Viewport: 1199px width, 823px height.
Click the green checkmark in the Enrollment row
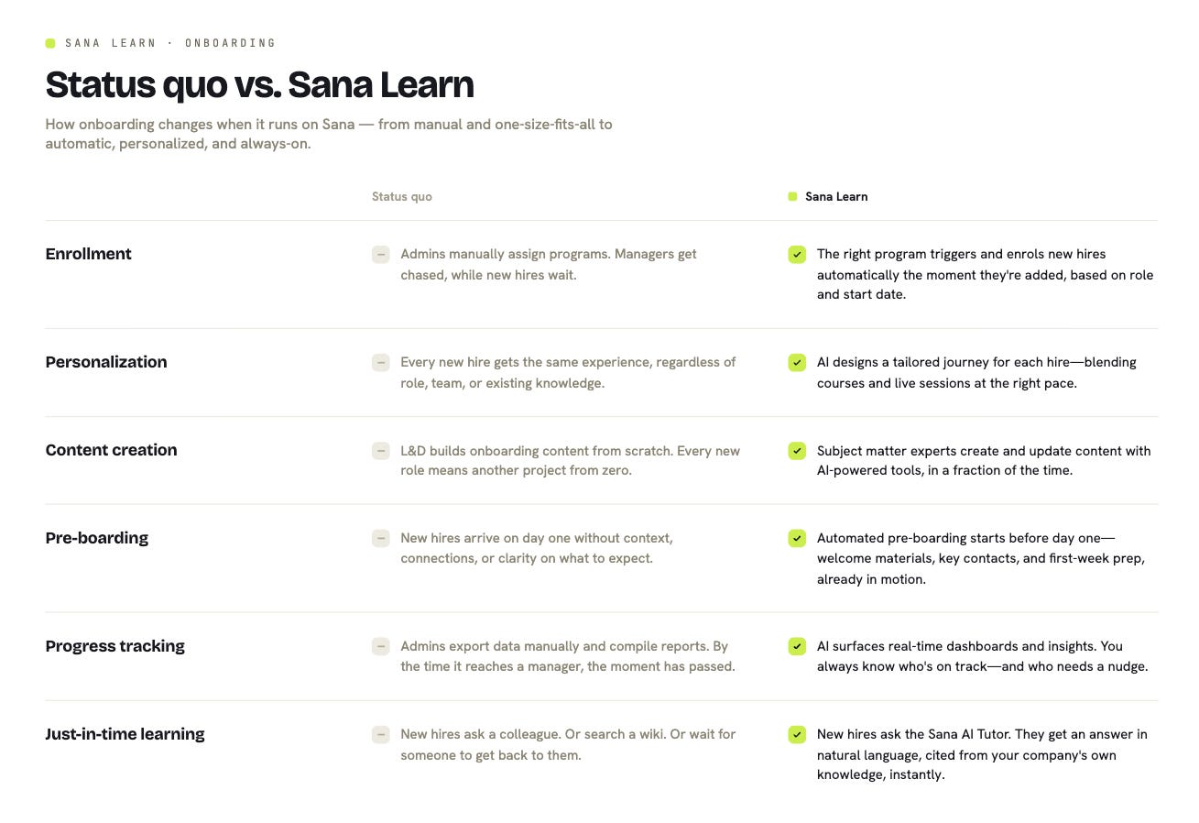797,254
